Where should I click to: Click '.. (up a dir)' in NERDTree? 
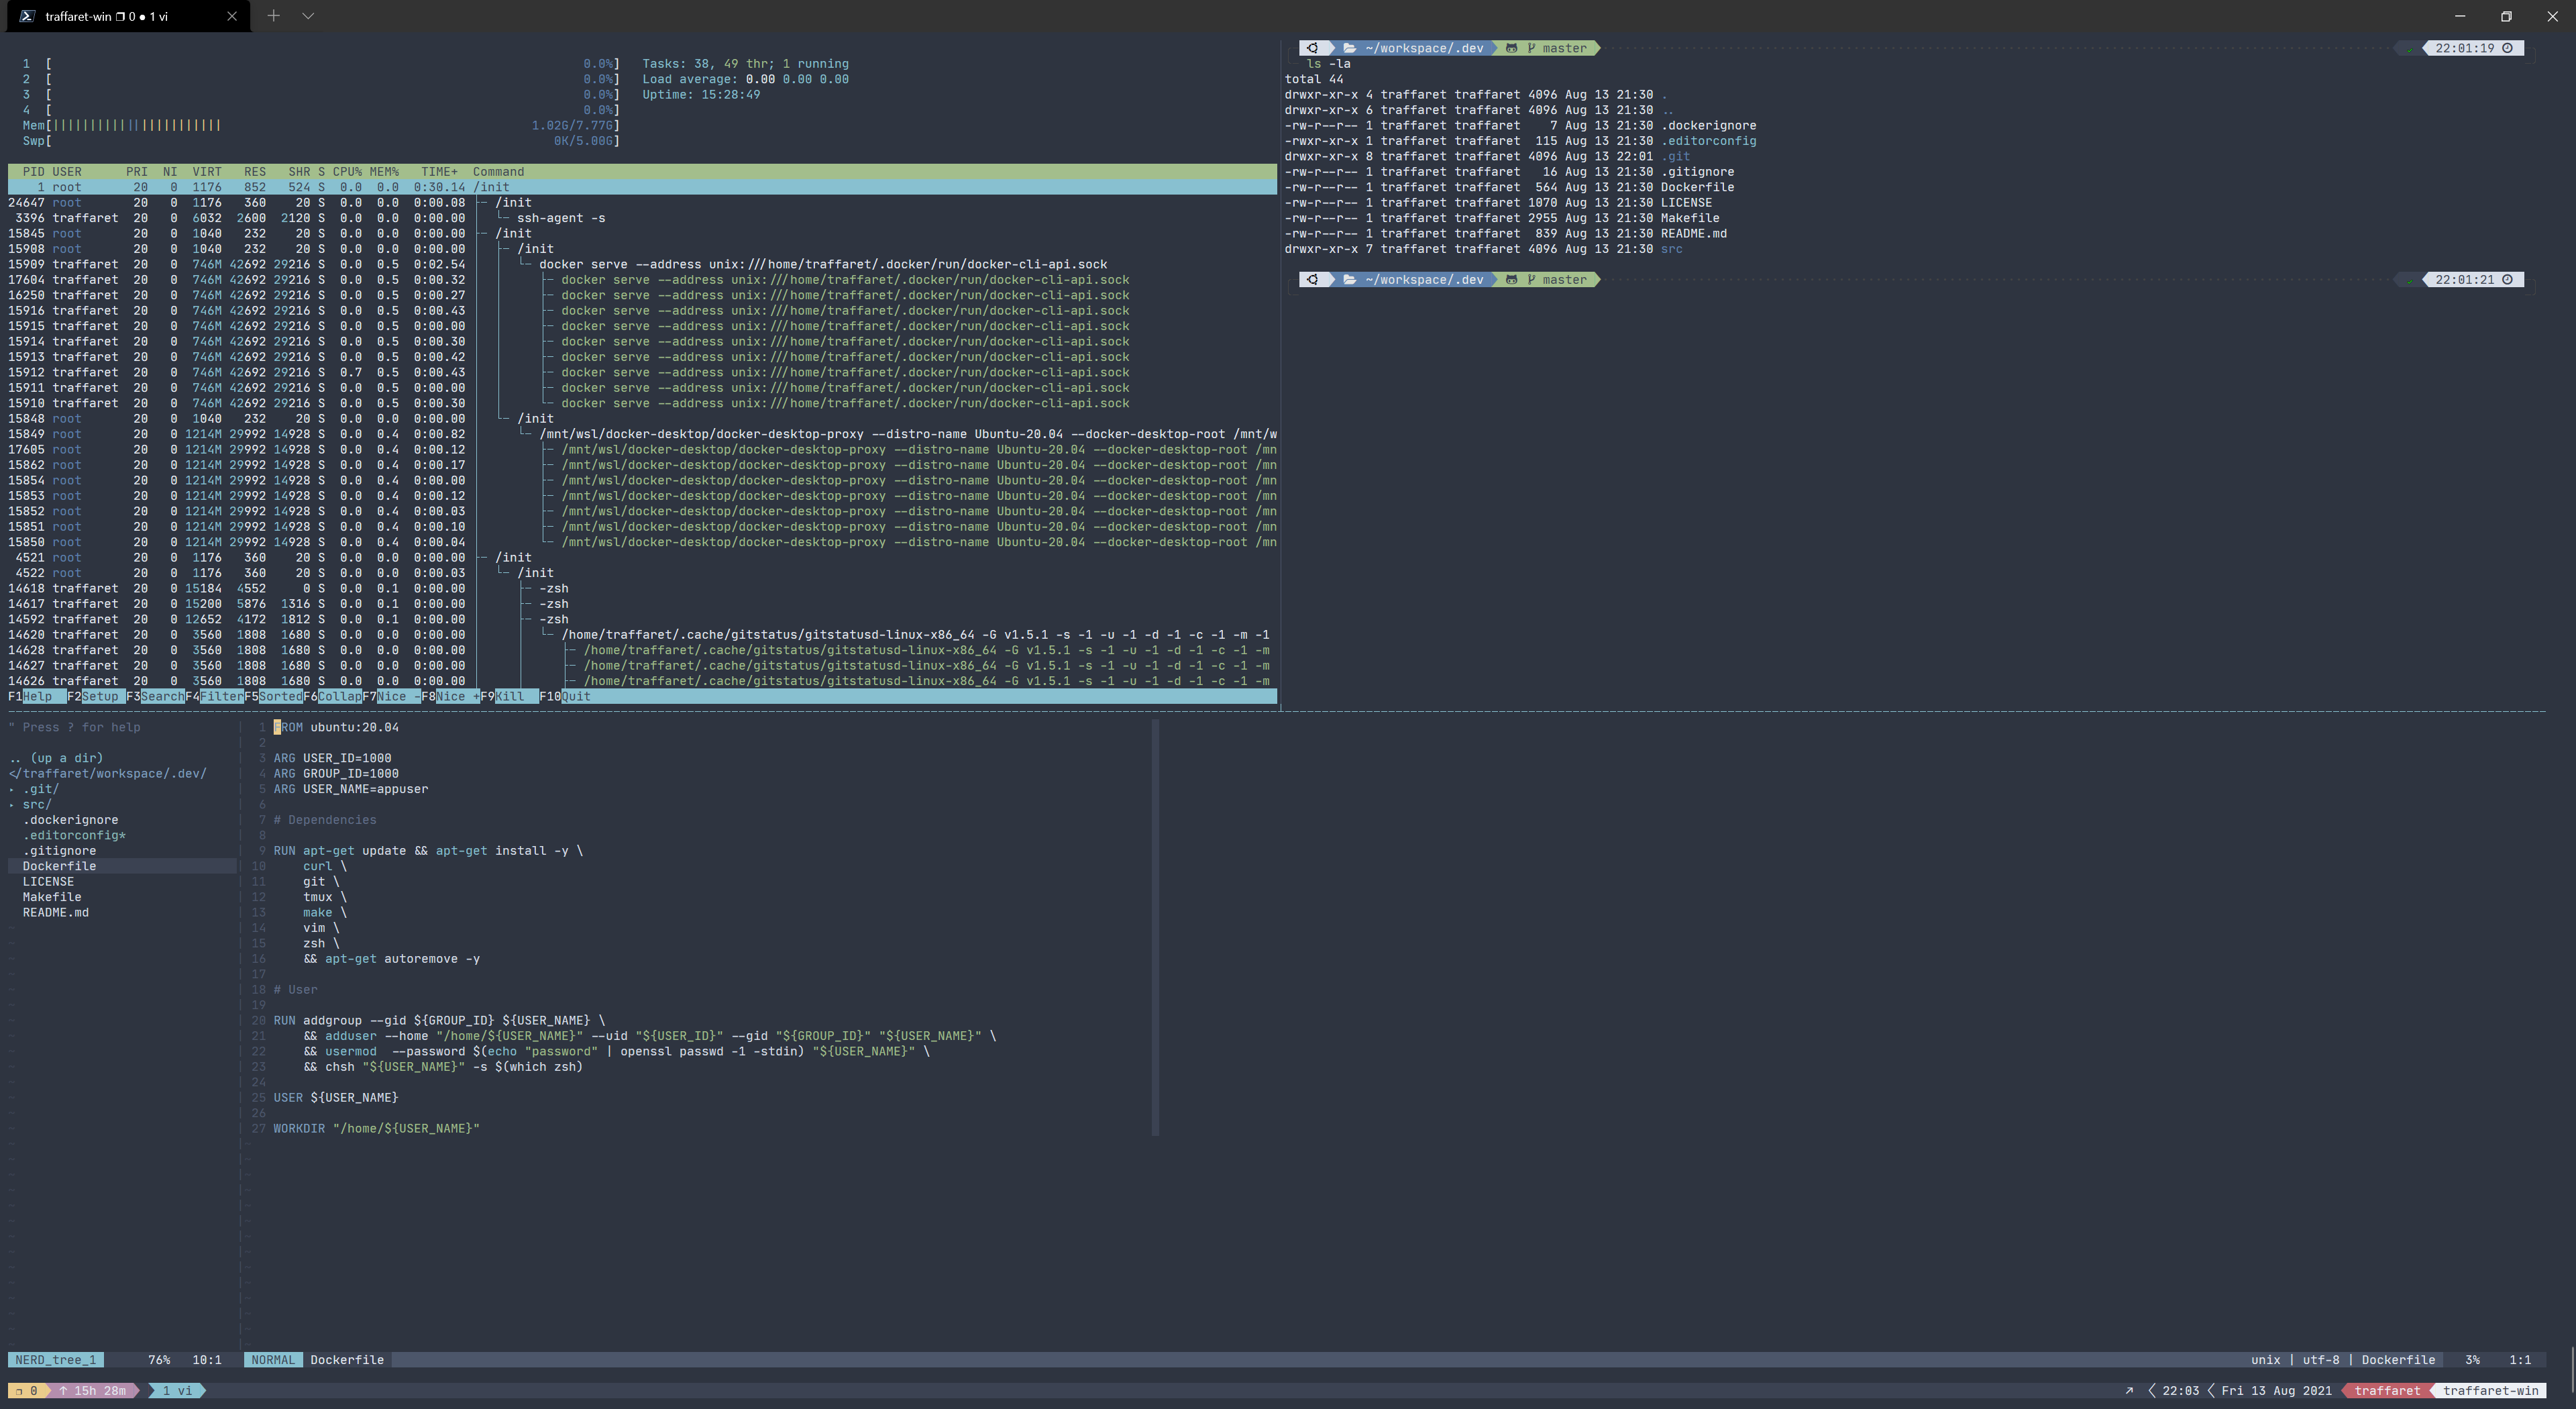click(56, 758)
